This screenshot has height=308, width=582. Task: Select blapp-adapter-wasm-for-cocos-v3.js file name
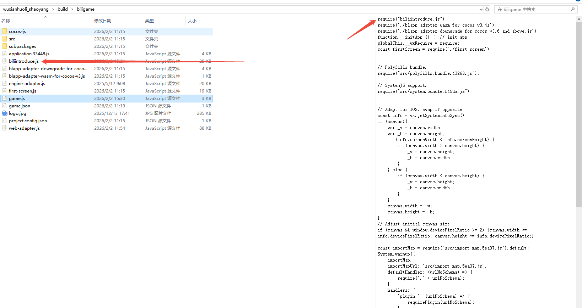click(47, 76)
